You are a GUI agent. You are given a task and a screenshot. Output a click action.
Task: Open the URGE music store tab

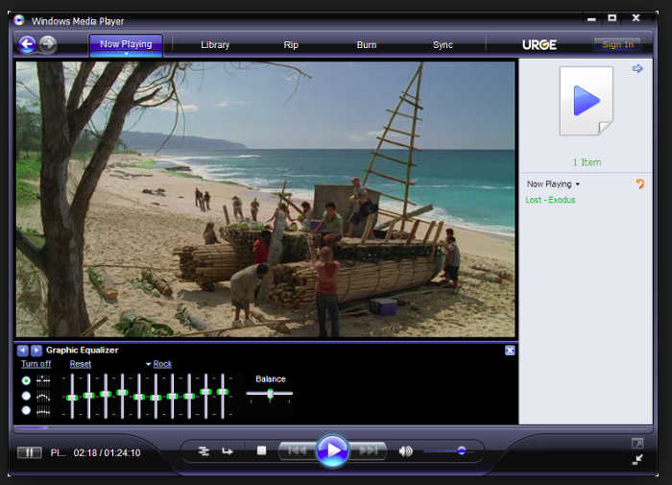click(x=540, y=44)
